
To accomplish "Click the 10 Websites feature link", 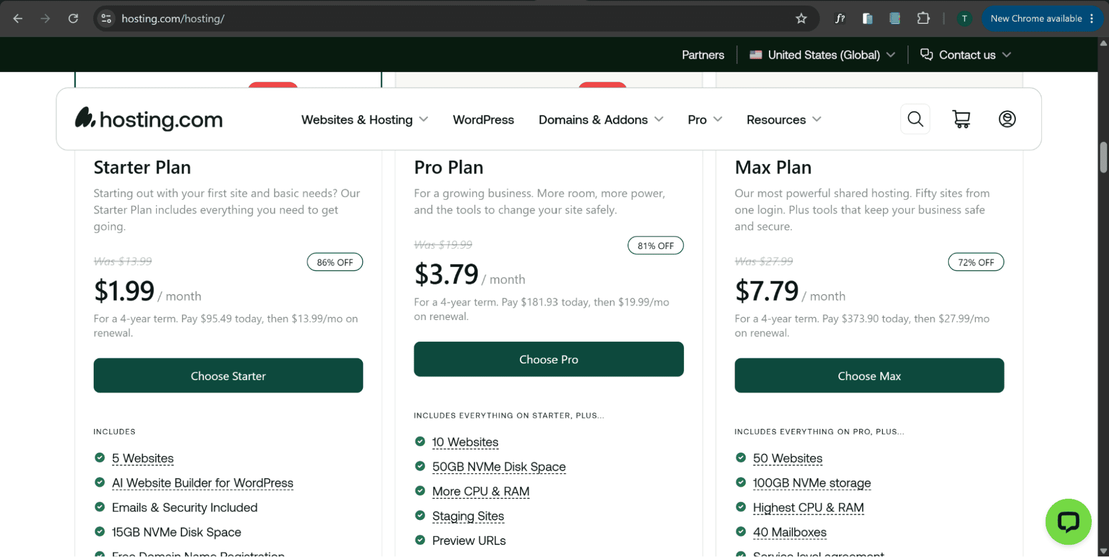I will tap(465, 442).
